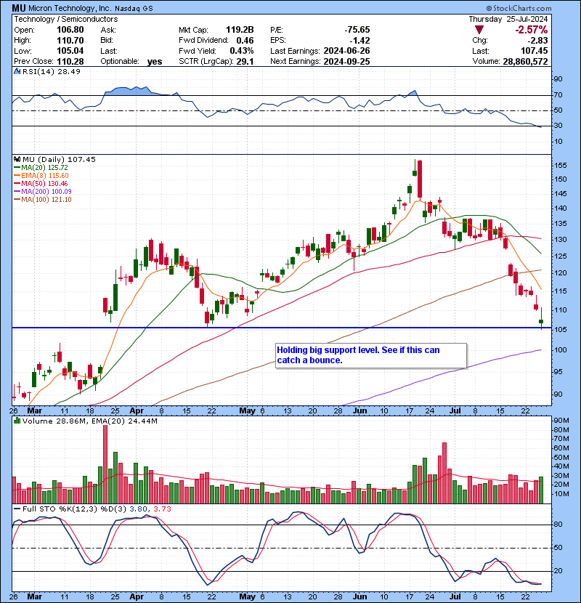Click the RSI indicator icon beside RSI(14)

pyautogui.click(x=17, y=71)
